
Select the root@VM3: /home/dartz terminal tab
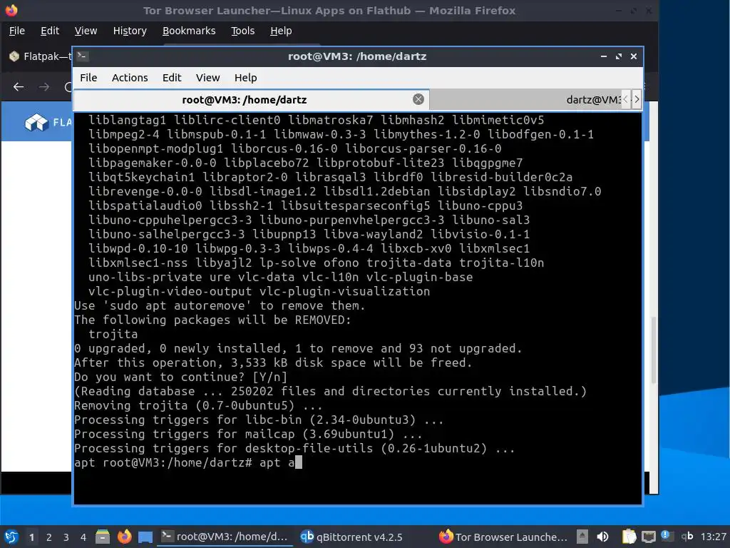pos(252,100)
